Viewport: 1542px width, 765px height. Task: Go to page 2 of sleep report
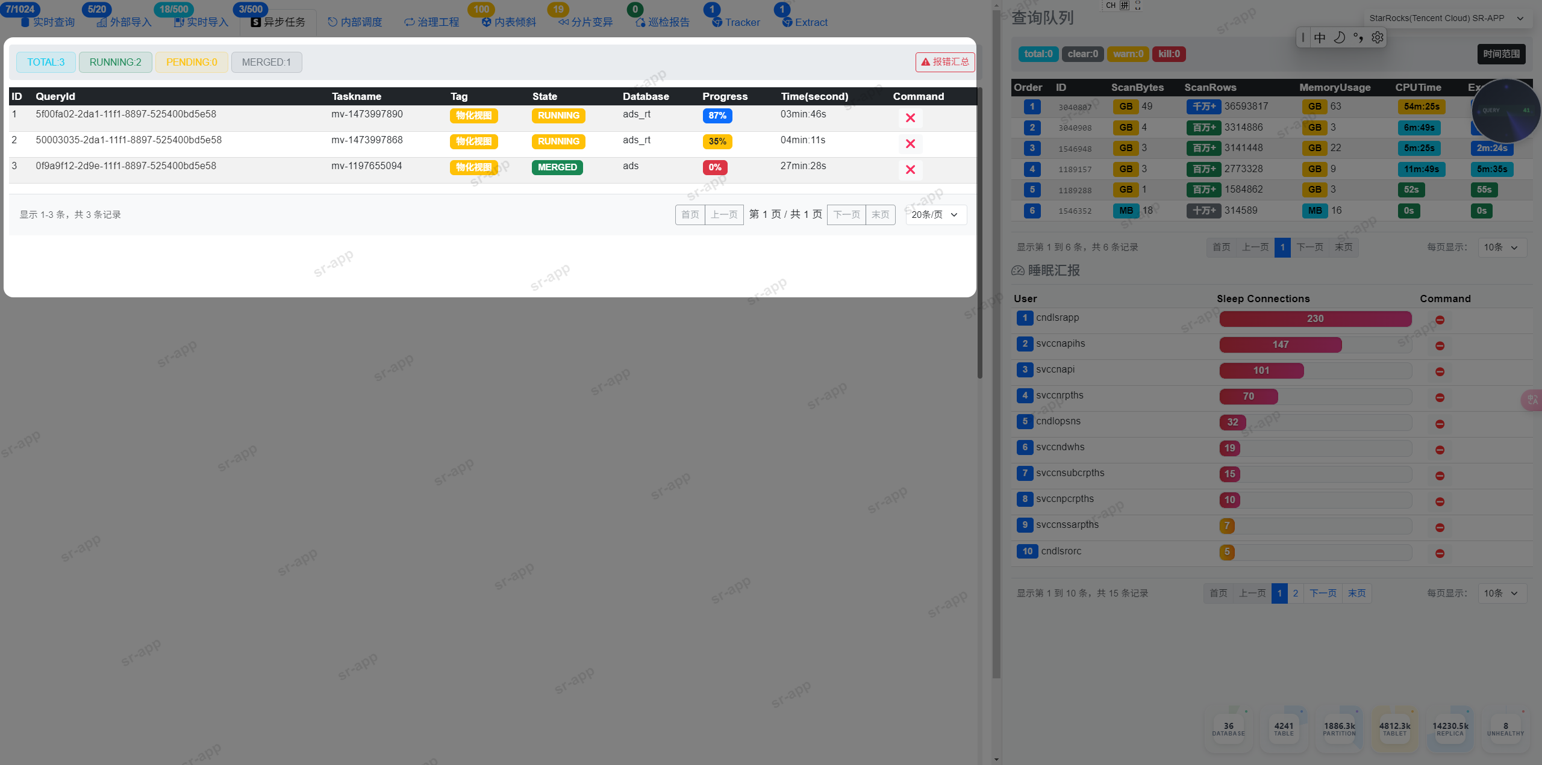click(1295, 593)
